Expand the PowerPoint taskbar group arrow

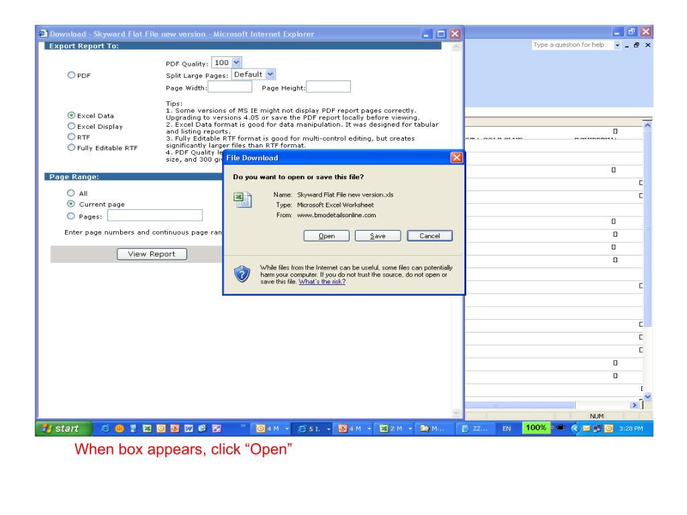369,428
